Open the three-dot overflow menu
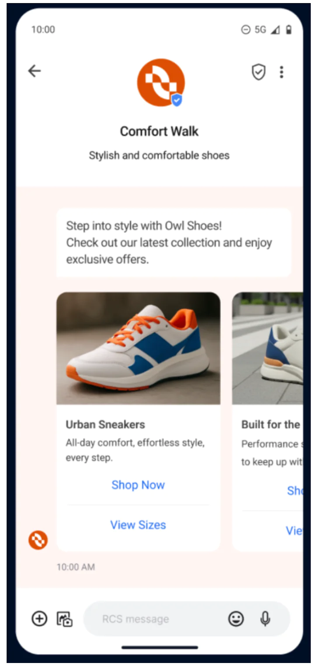The image size is (320, 670). [282, 72]
